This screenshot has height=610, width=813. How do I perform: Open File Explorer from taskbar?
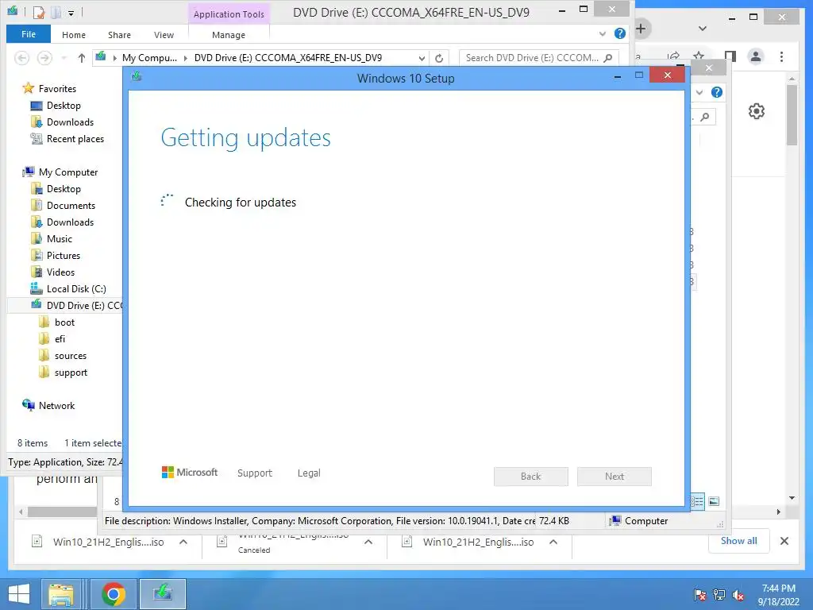pos(60,594)
